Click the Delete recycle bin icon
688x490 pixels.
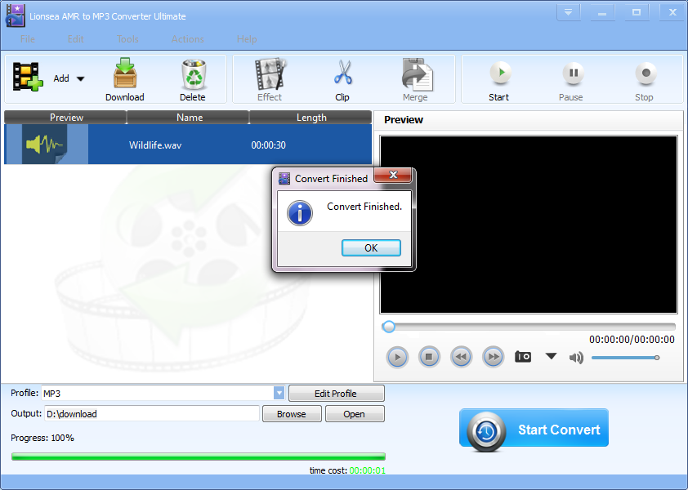194,74
